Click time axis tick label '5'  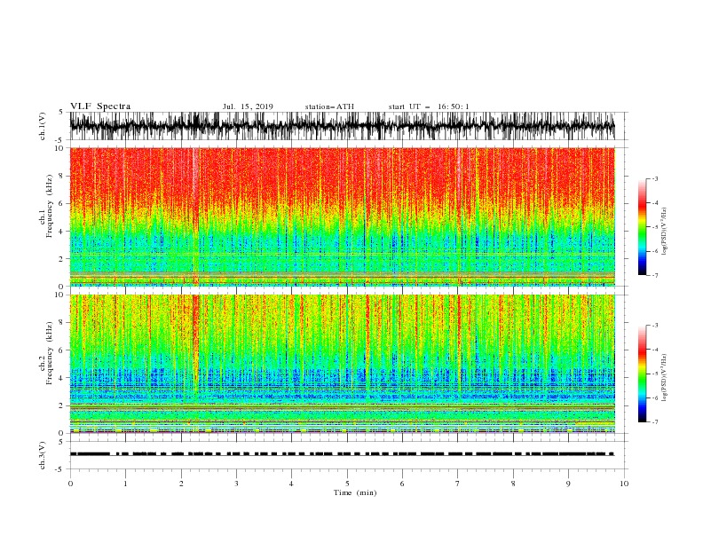click(x=347, y=484)
